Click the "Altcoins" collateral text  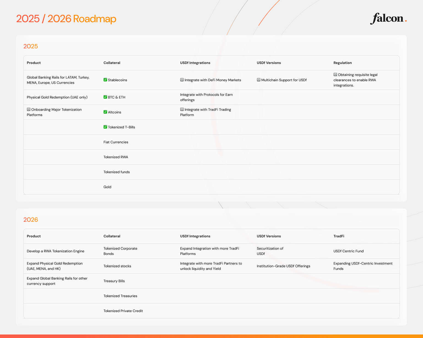[115, 112]
